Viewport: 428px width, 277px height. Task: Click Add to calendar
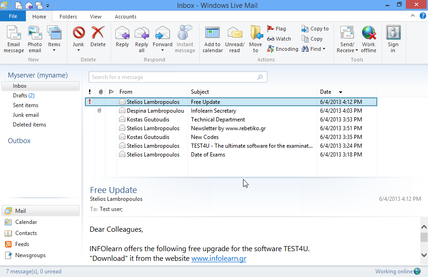tap(212, 39)
